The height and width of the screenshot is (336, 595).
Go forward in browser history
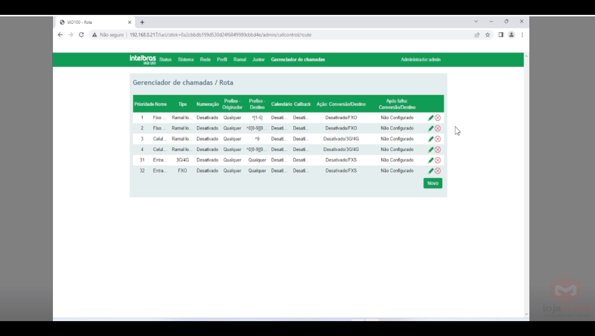click(70, 35)
